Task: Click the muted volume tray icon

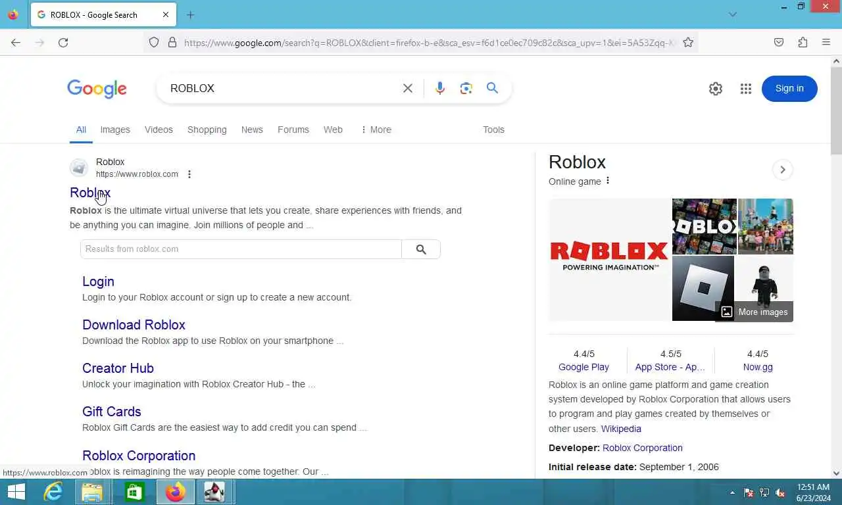Action: point(780,493)
